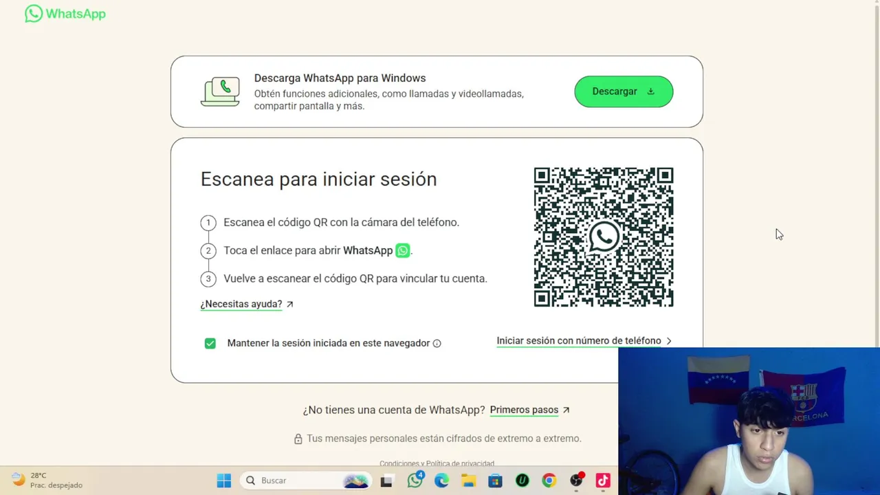Click the Condiciones y Política de privacidad link
The width and height of the screenshot is (880, 495).
pyautogui.click(x=437, y=463)
